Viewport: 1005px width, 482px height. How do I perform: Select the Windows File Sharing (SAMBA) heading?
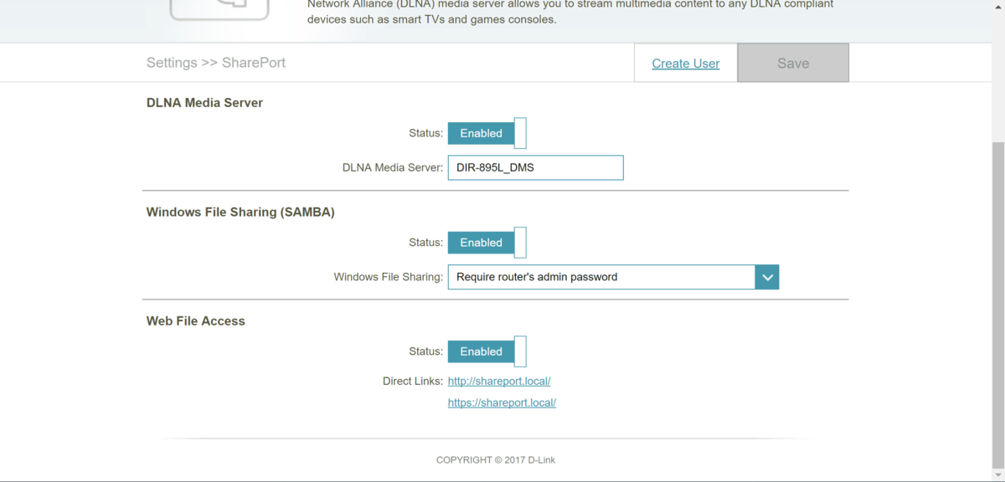[x=240, y=213]
